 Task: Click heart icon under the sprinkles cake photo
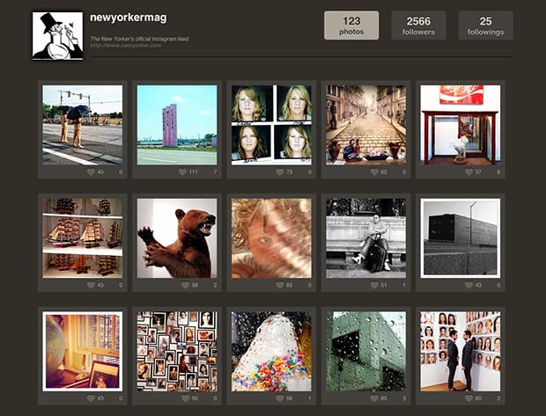coord(280,398)
